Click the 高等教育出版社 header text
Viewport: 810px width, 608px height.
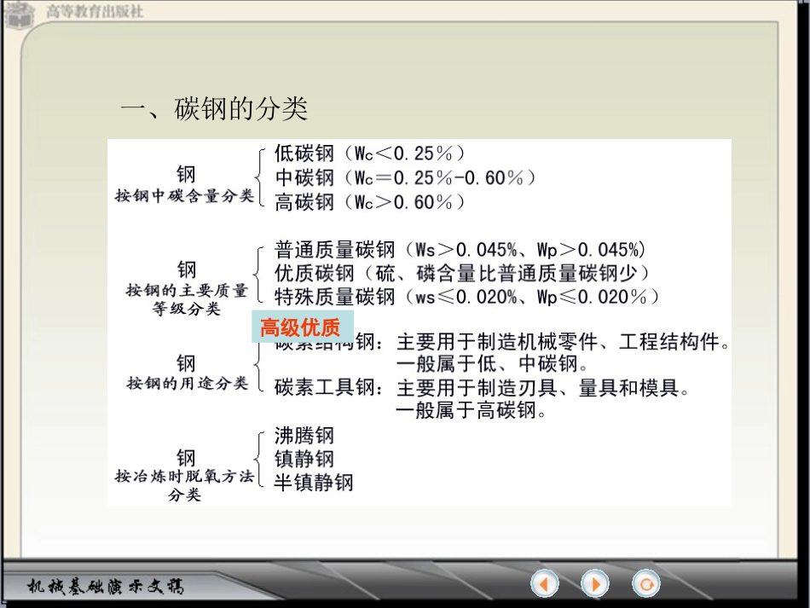[95, 11]
